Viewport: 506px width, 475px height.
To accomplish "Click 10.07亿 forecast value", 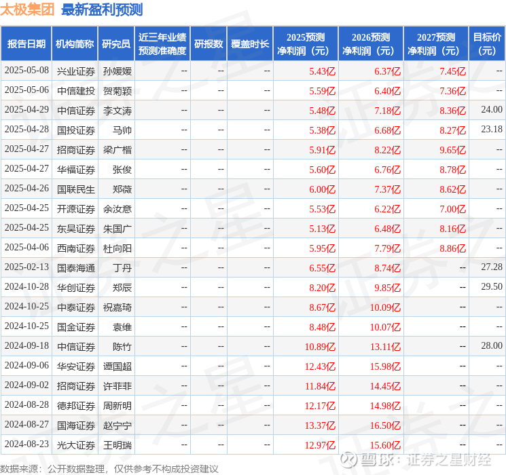I will [x=385, y=327].
